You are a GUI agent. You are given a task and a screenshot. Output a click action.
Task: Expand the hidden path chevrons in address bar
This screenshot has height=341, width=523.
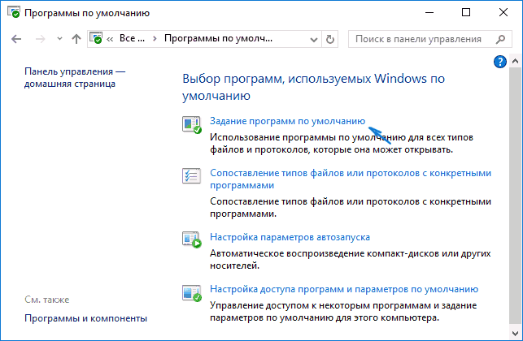[x=110, y=39]
